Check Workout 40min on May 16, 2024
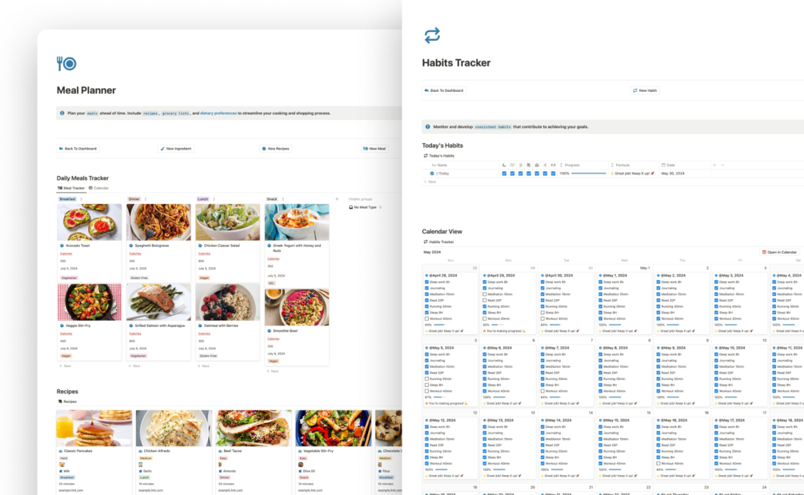 coord(658,463)
